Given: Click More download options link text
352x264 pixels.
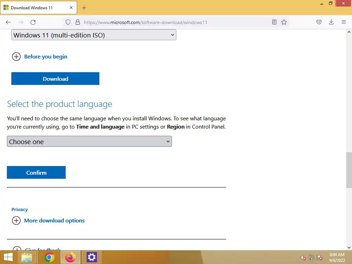Looking at the screenshot, I should coord(55,221).
